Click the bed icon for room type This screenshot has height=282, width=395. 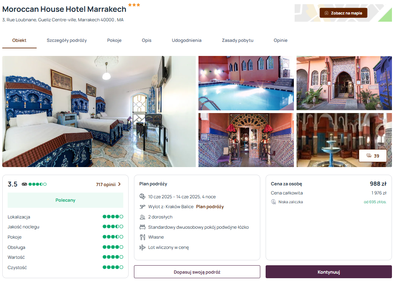point(142,227)
